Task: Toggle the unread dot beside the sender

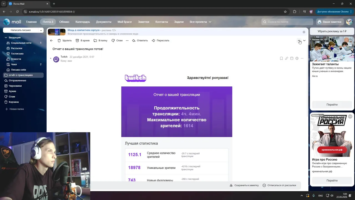Action: (50, 59)
